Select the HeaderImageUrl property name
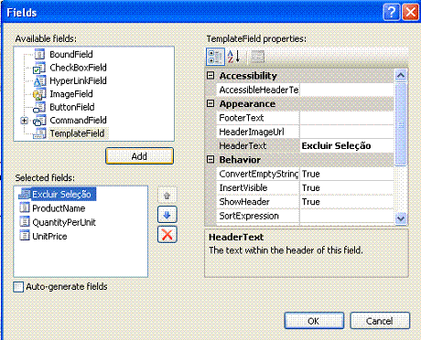The width and height of the screenshot is (421, 340). click(252, 132)
